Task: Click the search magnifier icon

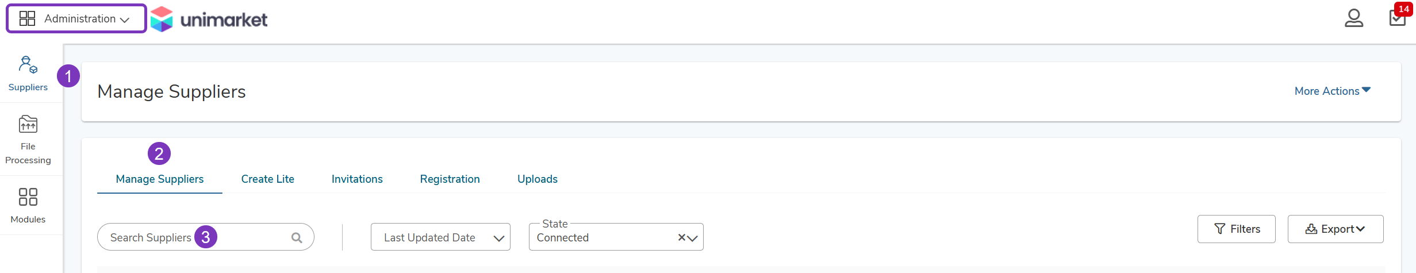Action: click(x=297, y=237)
